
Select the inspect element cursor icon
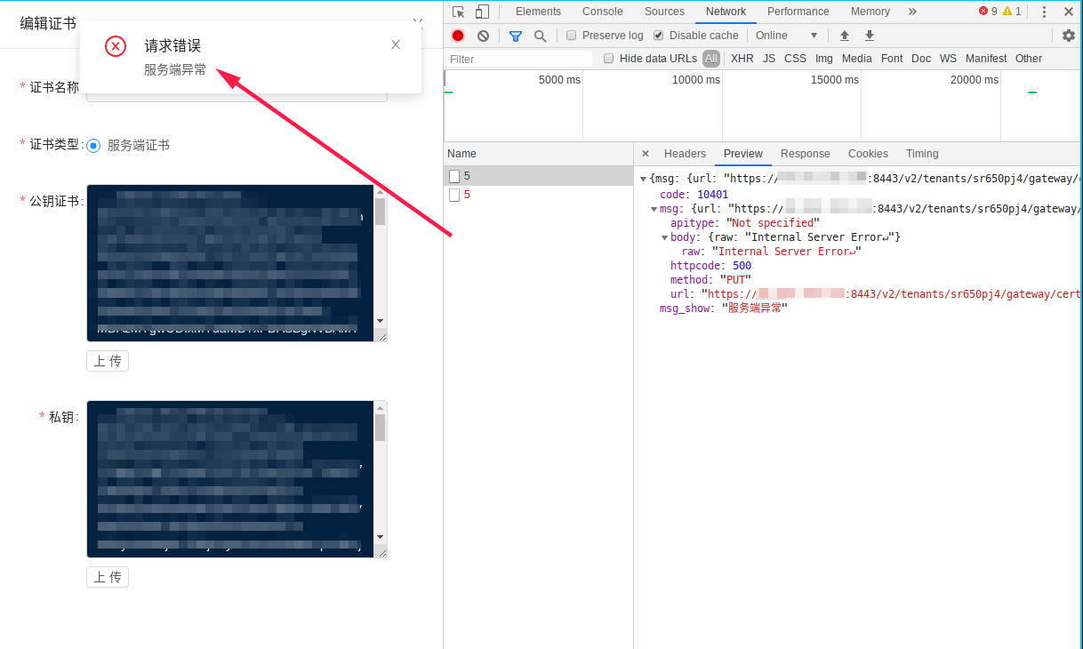[x=457, y=11]
